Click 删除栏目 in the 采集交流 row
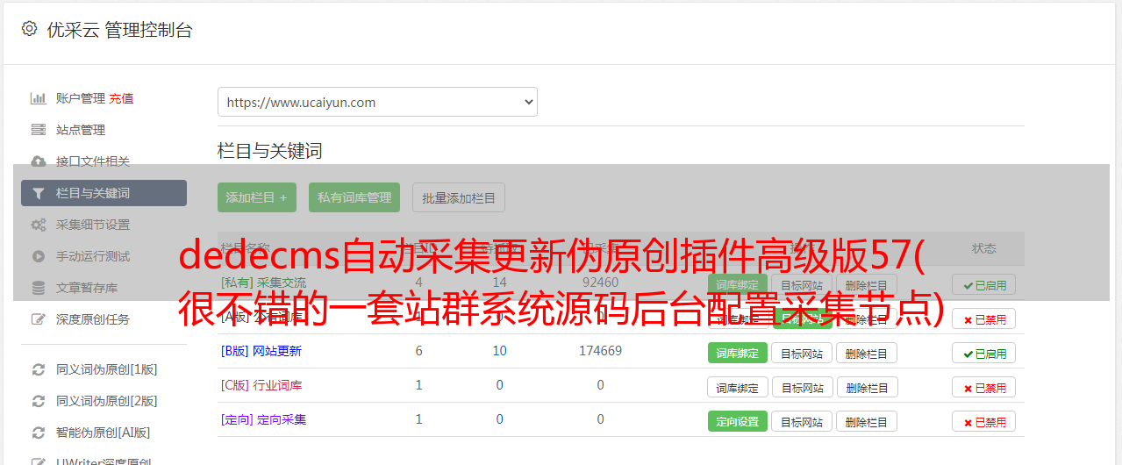 point(867,285)
